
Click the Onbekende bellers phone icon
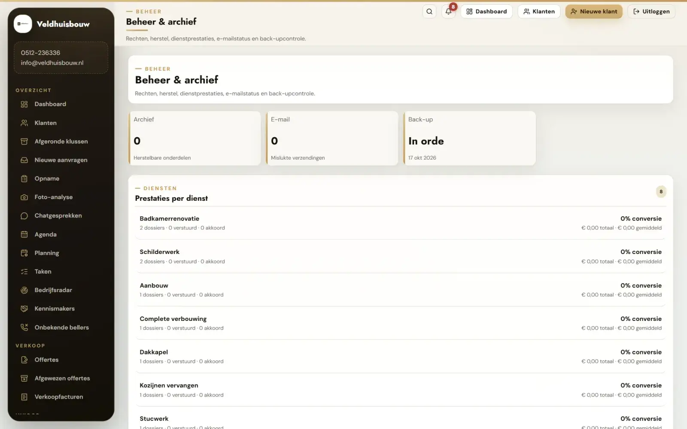point(24,327)
